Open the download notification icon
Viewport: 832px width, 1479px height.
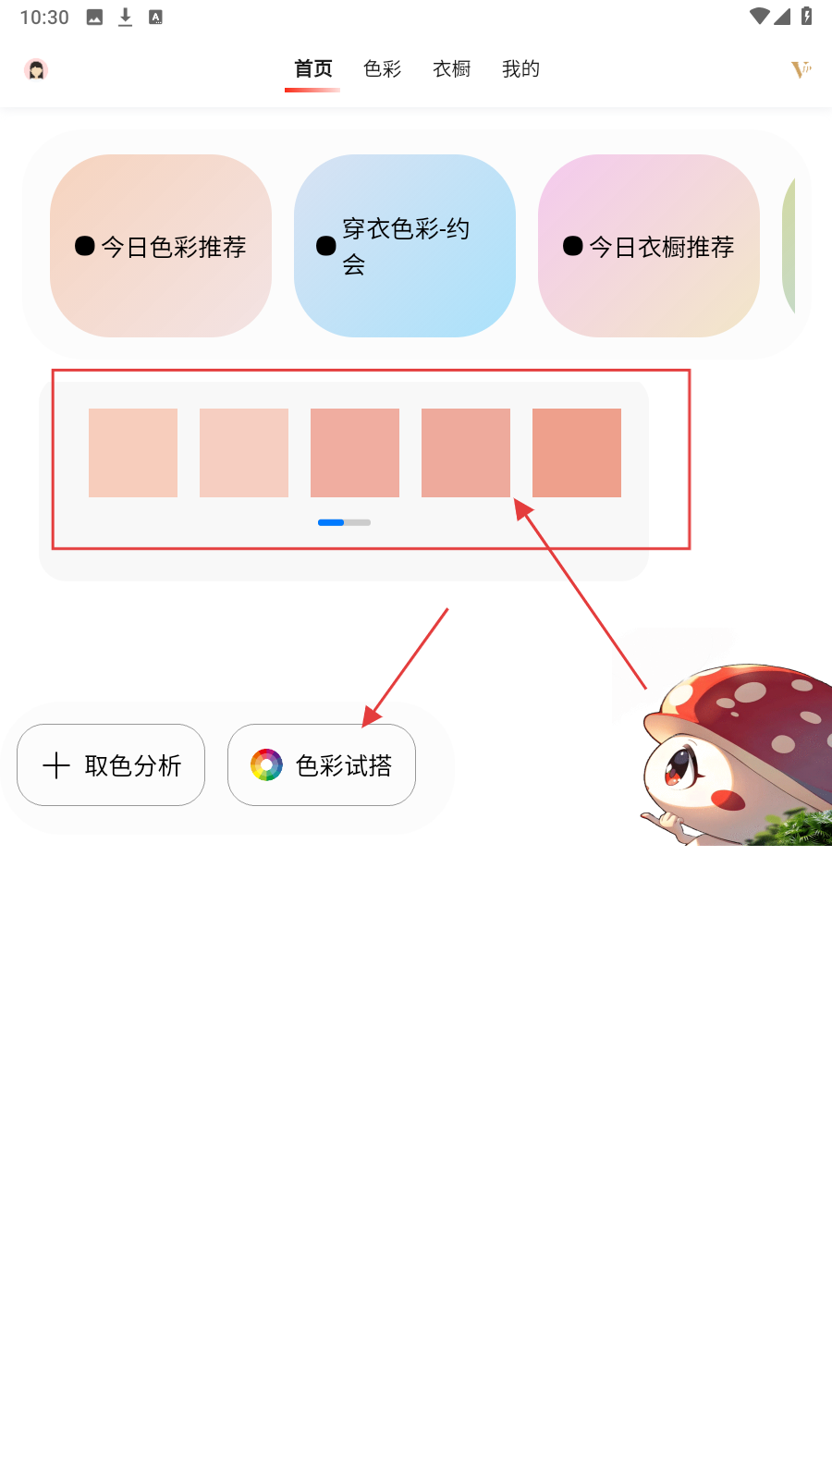[x=125, y=17]
